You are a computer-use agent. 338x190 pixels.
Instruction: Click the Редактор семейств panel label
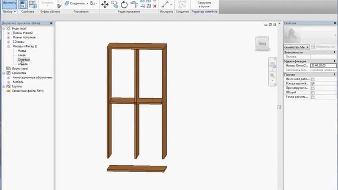204,12
